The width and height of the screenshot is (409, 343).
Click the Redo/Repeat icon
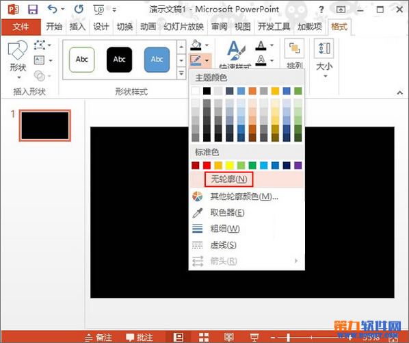tap(79, 10)
